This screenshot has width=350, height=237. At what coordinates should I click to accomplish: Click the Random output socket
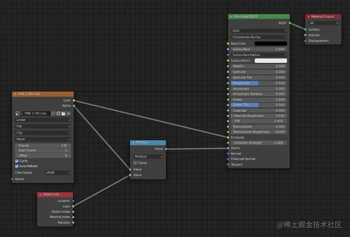[73, 222]
